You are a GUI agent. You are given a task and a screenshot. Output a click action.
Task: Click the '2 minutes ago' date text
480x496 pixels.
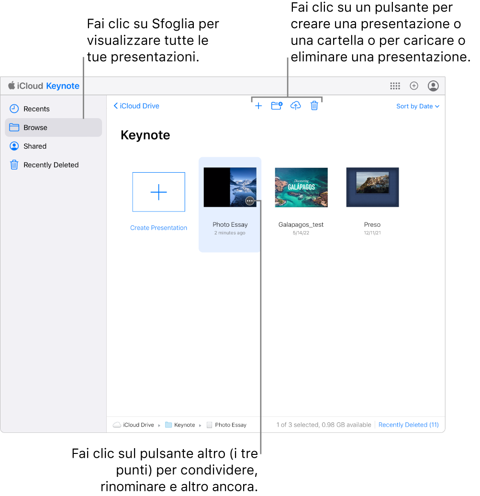(230, 233)
